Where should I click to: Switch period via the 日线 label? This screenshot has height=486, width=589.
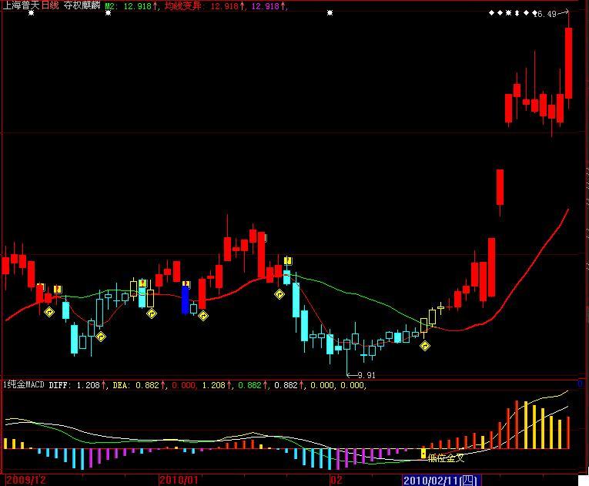tap(49, 5)
